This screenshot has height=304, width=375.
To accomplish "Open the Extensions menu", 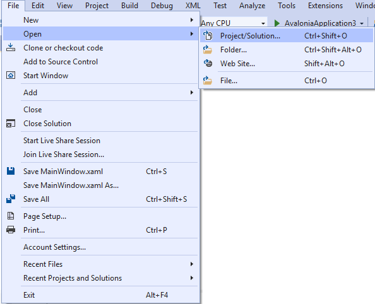I will pos(325,6).
